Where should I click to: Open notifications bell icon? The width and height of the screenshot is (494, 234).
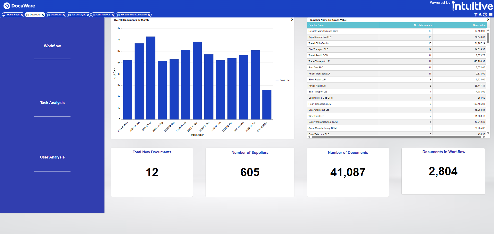[480, 15]
